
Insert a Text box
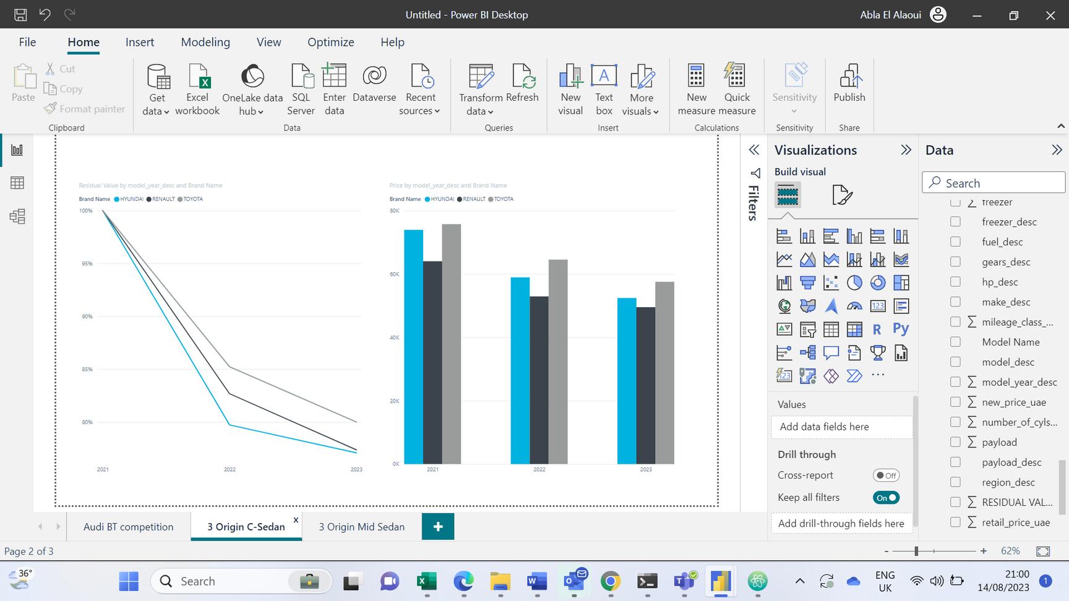604,90
